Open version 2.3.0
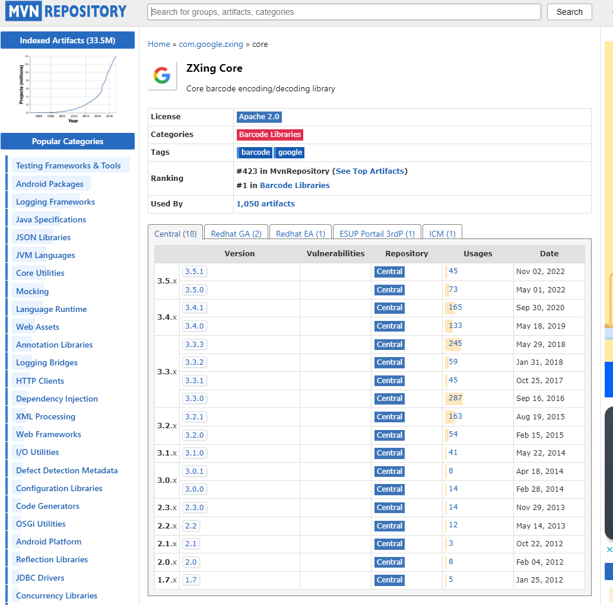 [194, 507]
